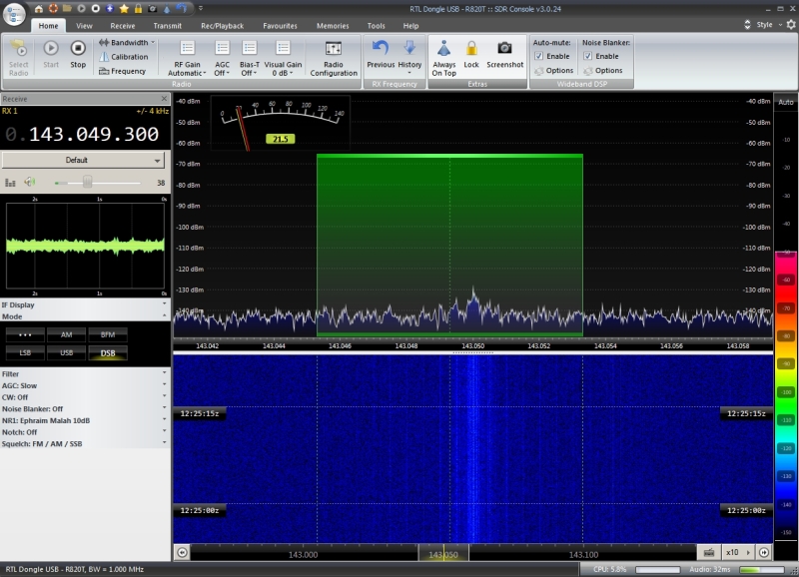Switch to the Memories tab
This screenshot has height=577, width=799.
coord(333,26)
